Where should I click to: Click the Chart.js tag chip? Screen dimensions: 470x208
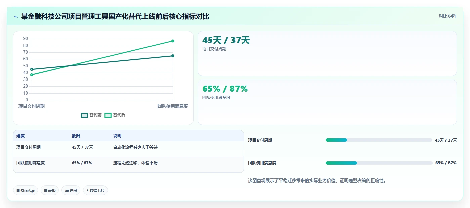(x=26, y=190)
